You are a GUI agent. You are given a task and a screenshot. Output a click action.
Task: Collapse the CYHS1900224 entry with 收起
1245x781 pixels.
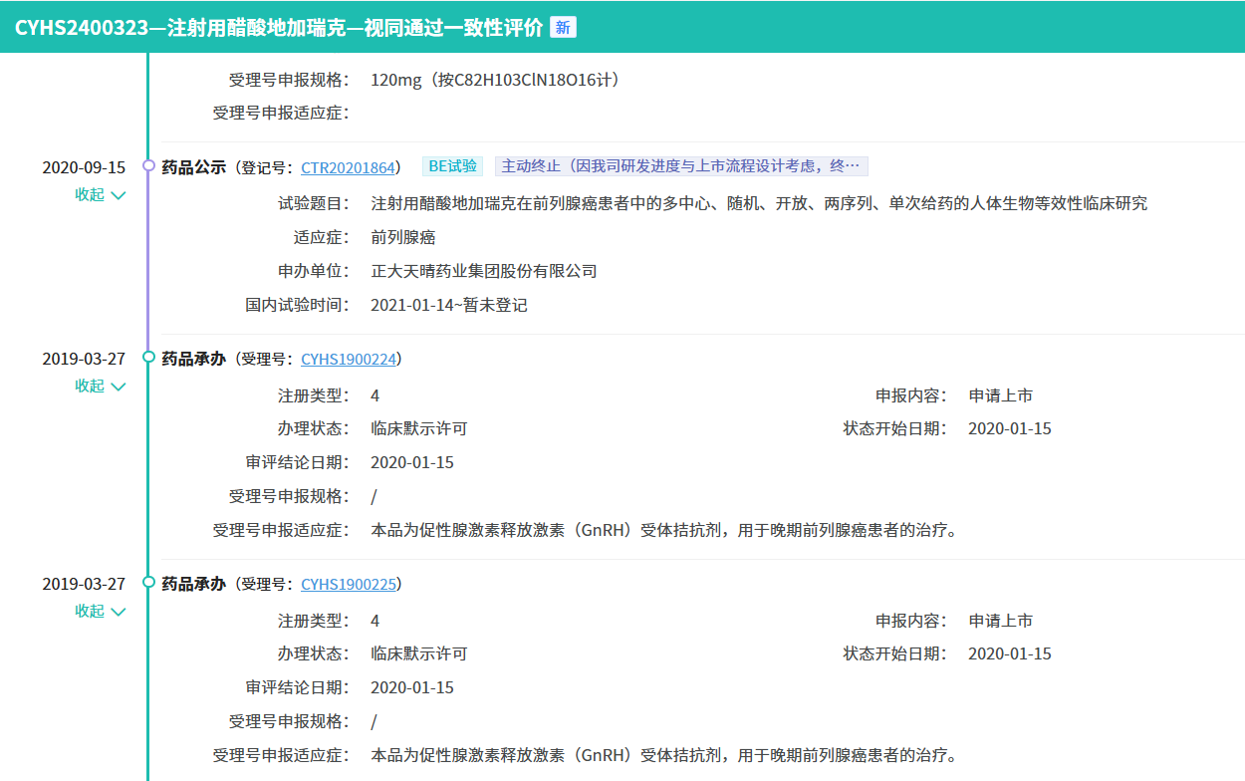(x=100, y=387)
